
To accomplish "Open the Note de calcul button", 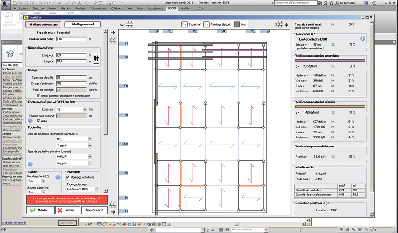I will 94,210.
